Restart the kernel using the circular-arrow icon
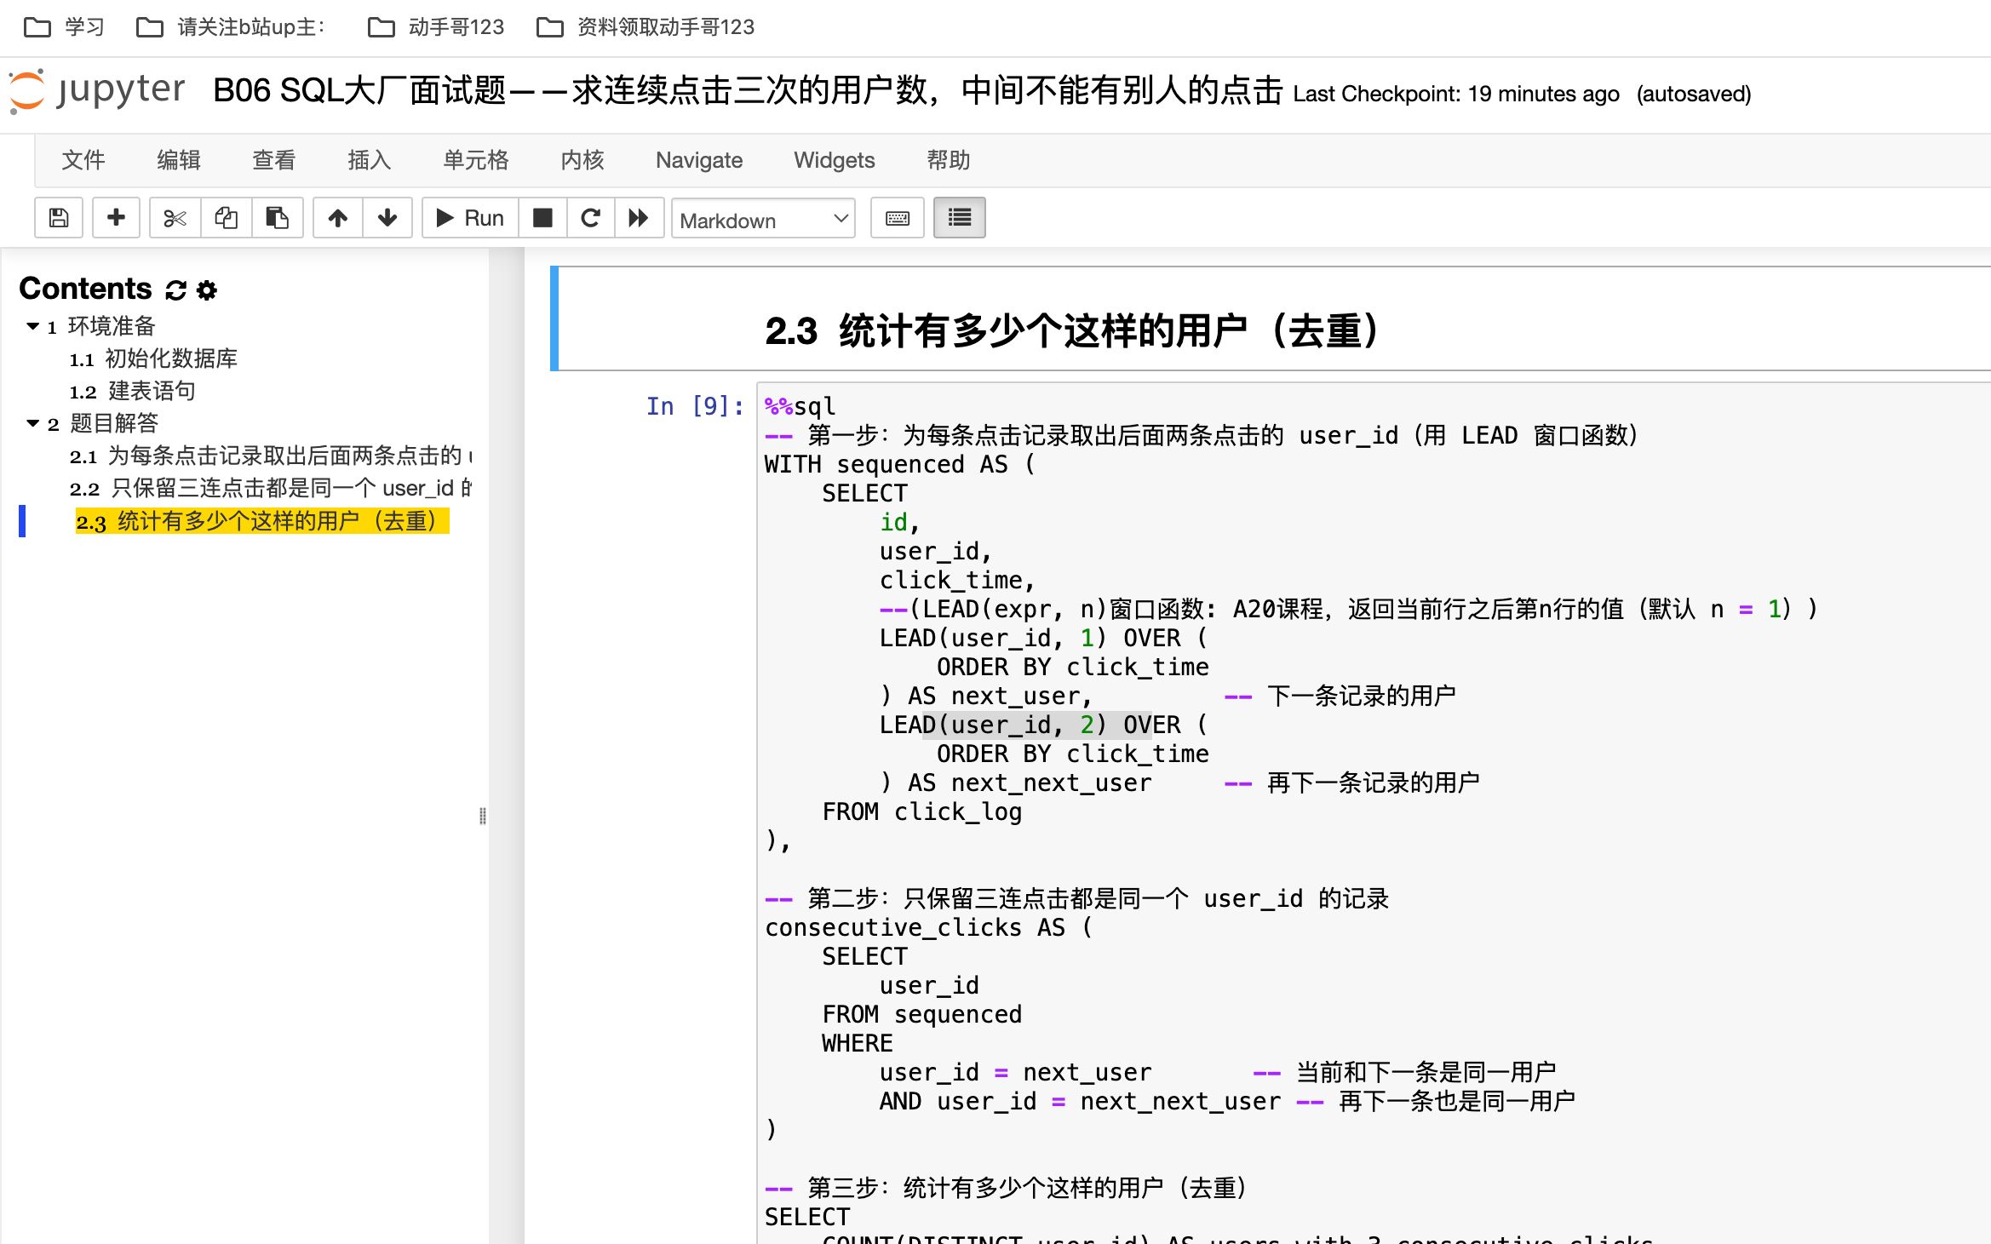The height and width of the screenshot is (1244, 1991). tap(590, 218)
